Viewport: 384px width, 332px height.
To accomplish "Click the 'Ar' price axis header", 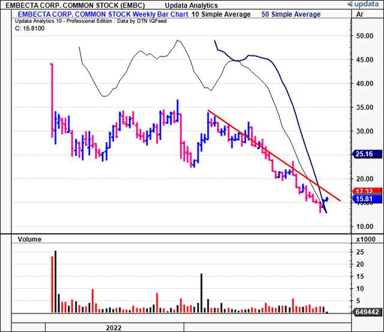I will 359,13.
